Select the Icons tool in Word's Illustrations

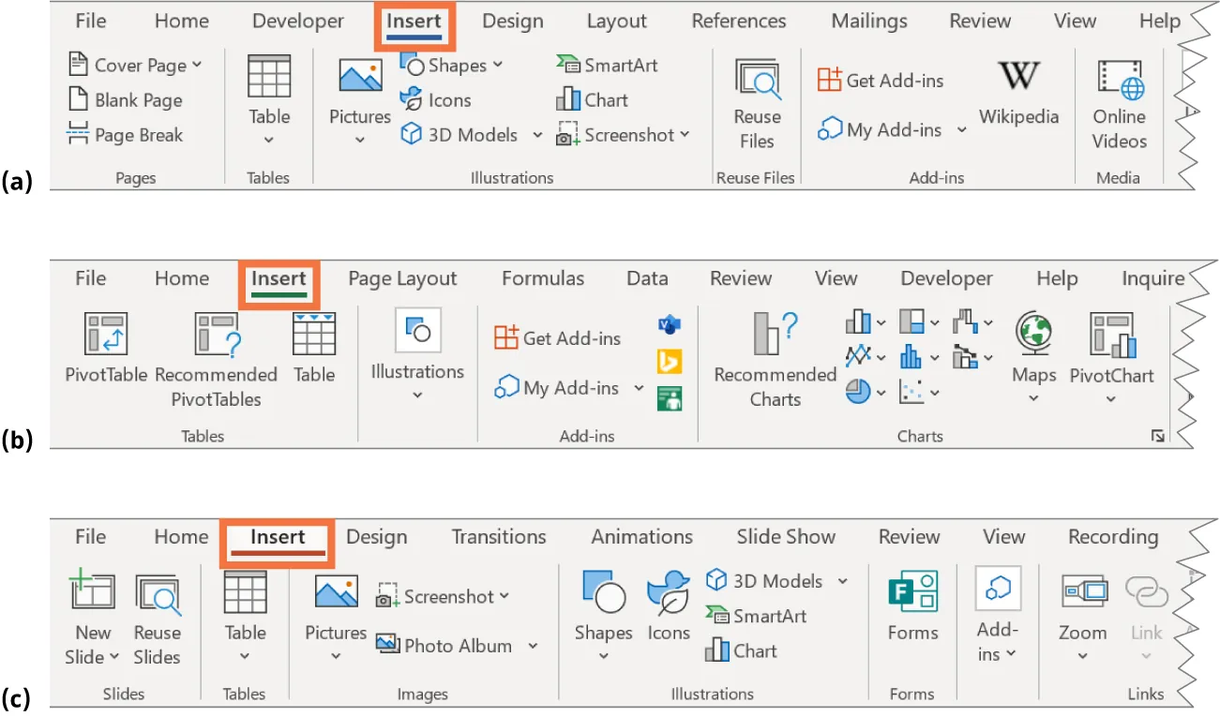point(437,99)
